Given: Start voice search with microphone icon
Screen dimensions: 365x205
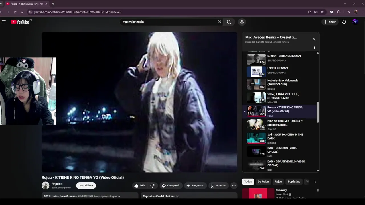Looking at the screenshot, I should pyautogui.click(x=242, y=22).
